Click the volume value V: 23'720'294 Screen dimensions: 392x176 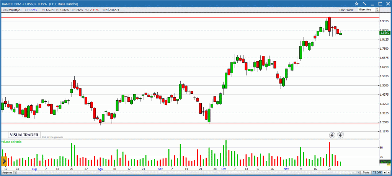pyautogui.click(x=111, y=10)
